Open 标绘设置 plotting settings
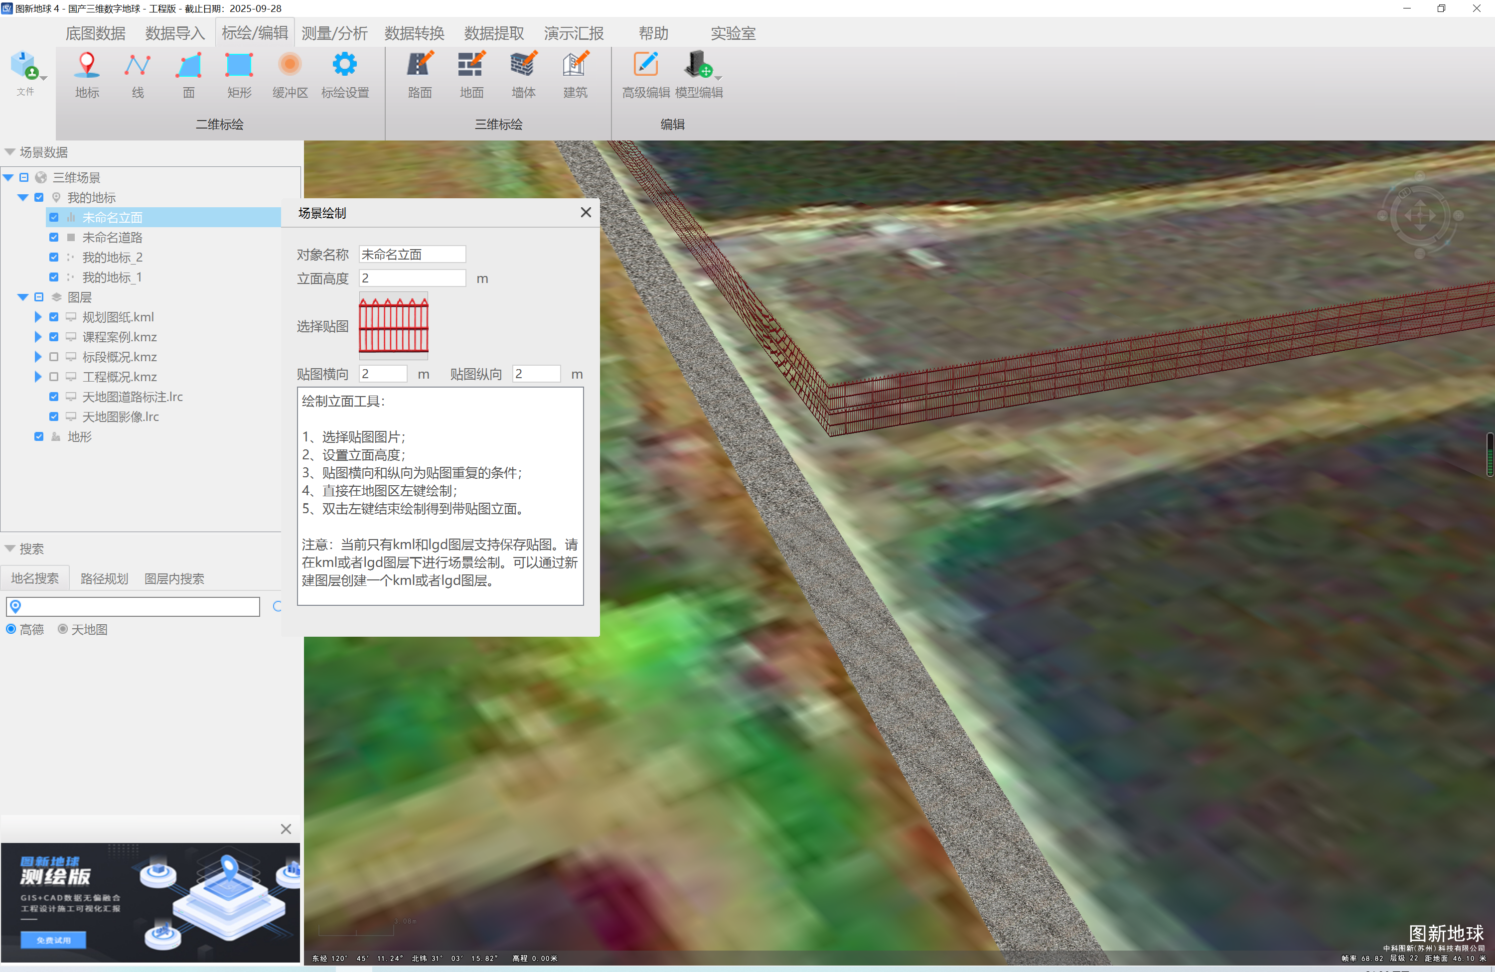This screenshot has width=1495, height=972. pos(344,65)
